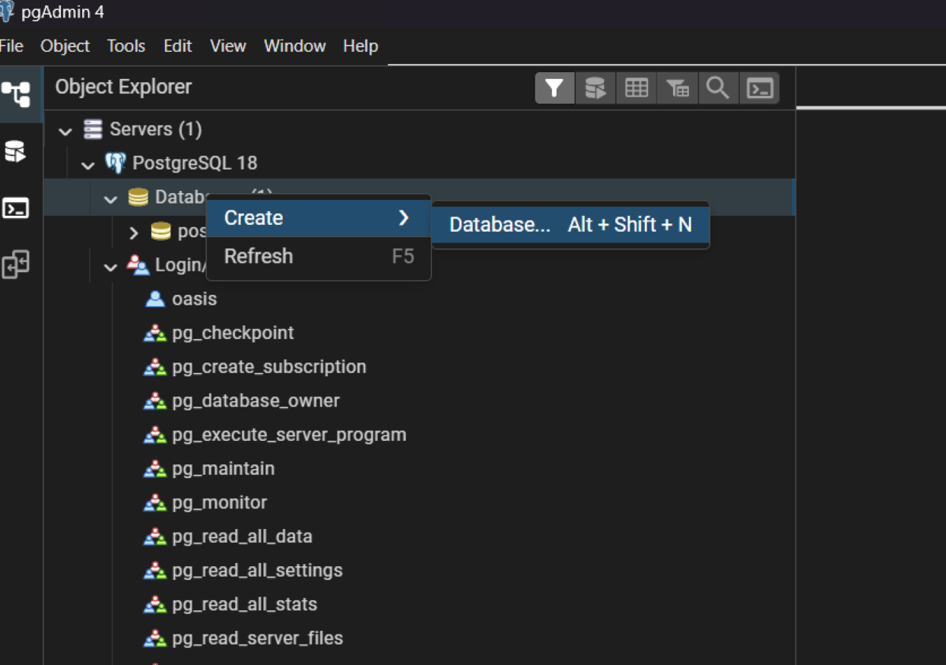Select the pg_create_subscription role
Viewport: 946px width, 665px height.
[269, 367]
